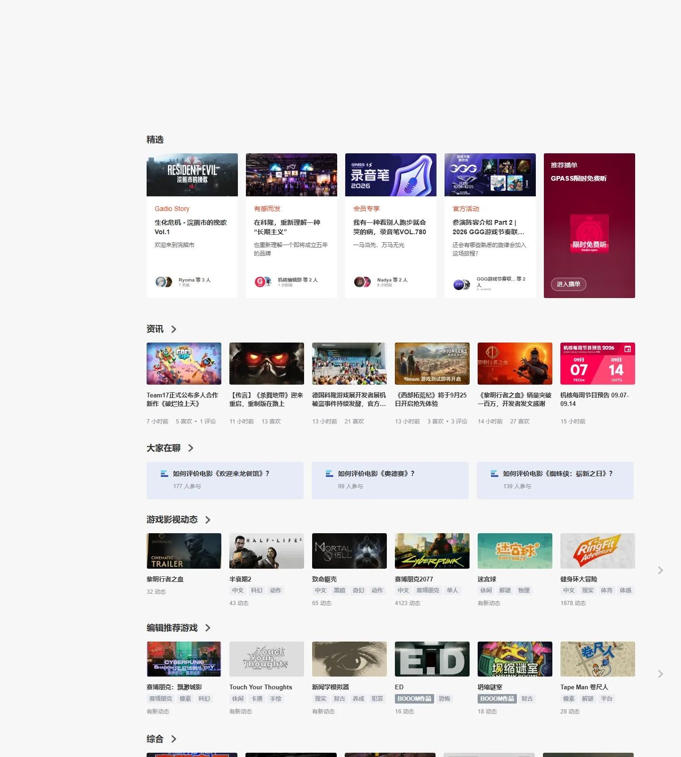Click calendar icon on 机核每周节目预告 cover

(x=628, y=349)
